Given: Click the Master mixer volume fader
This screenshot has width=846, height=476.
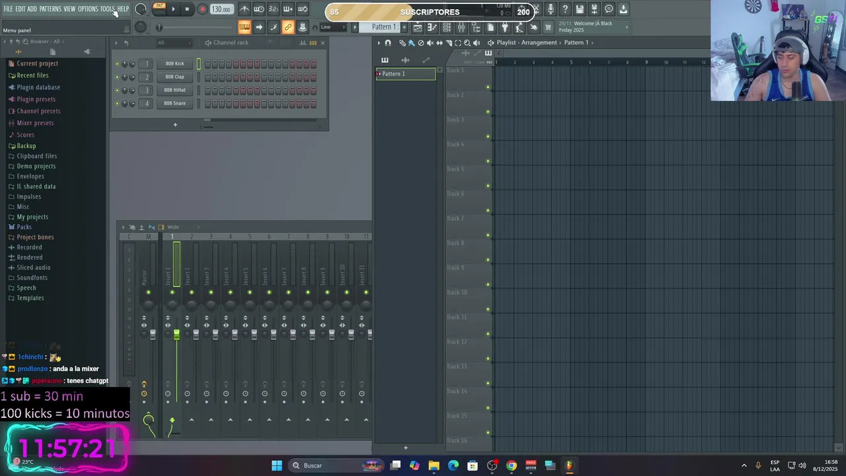Looking at the screenshot, I should pos(153,335).
